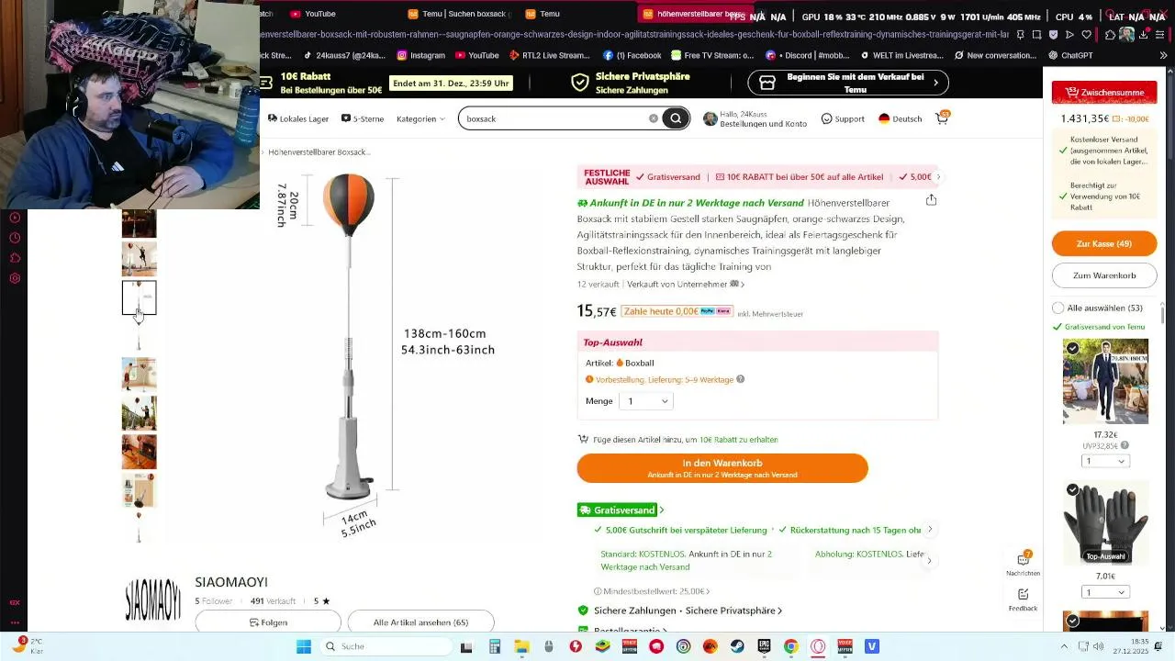Open 5-Sterne navigation item
1175x661 pixels.
[x=363, y=118]
